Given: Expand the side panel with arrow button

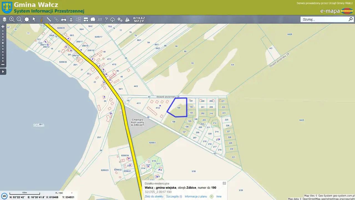Looking at the screenshot, I should [x=3, y=72].
